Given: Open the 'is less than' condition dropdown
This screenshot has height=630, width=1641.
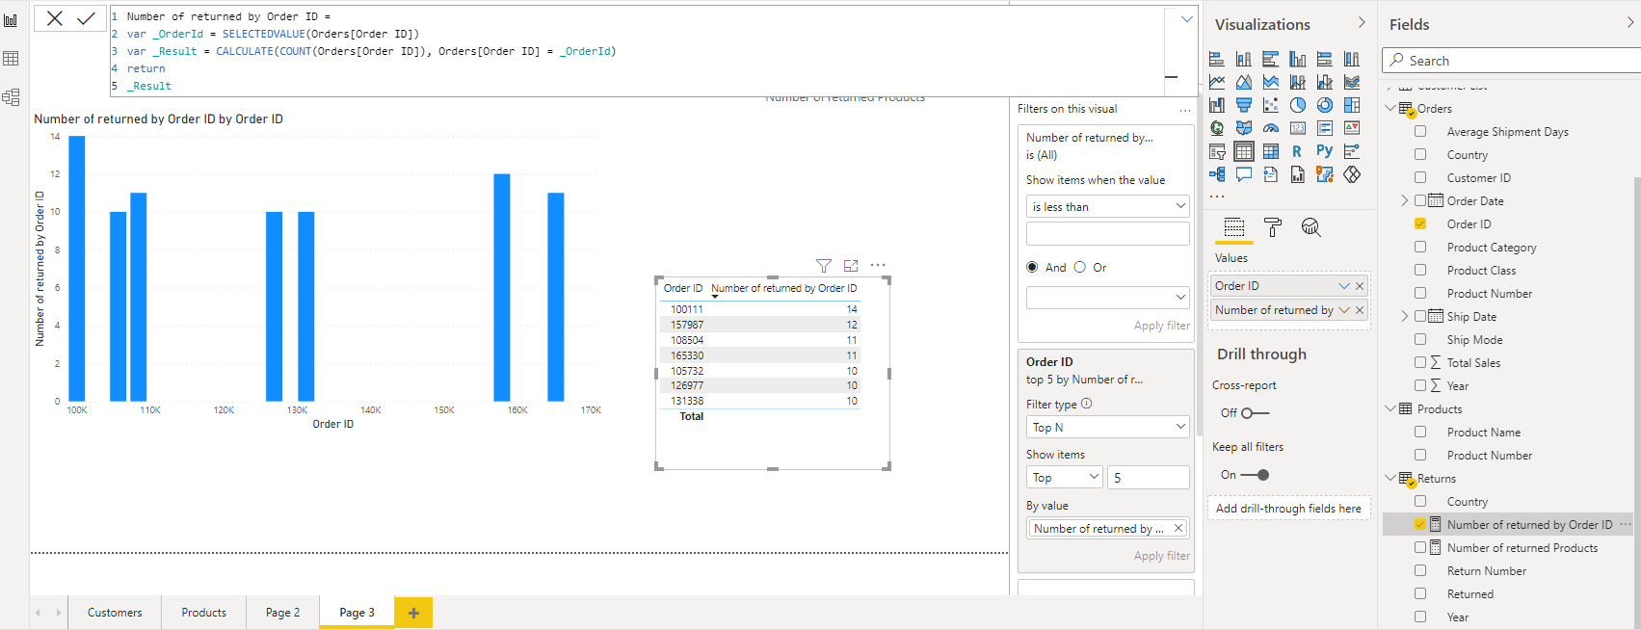Looking at the screenshot, I should point(1108,206).
